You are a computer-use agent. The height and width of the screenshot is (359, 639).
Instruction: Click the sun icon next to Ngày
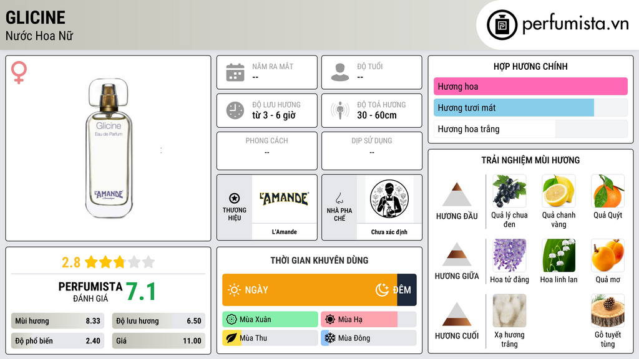234,290
